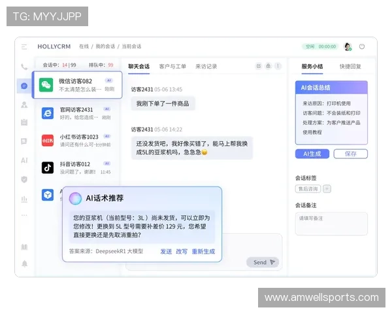Click the AI会话总结 header

[x=331, y=88]
